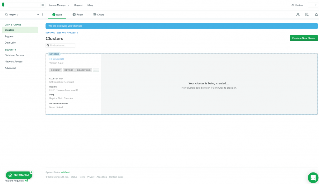Open Database Access settings
Image resolution: width=319 pixels, height=184 pixels.
point(14,55)
